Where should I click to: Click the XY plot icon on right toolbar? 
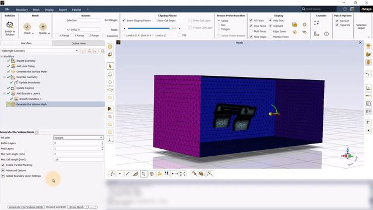[368, 88]
